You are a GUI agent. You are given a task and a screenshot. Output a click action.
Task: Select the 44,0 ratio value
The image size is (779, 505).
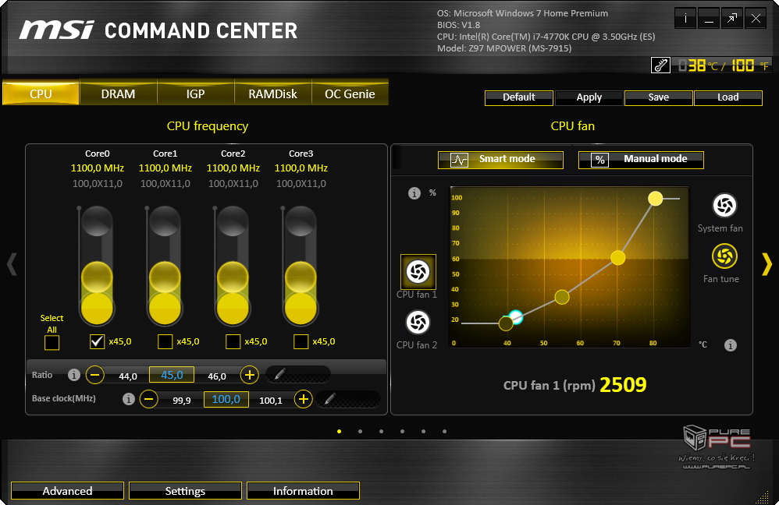[x=128, y=376]
